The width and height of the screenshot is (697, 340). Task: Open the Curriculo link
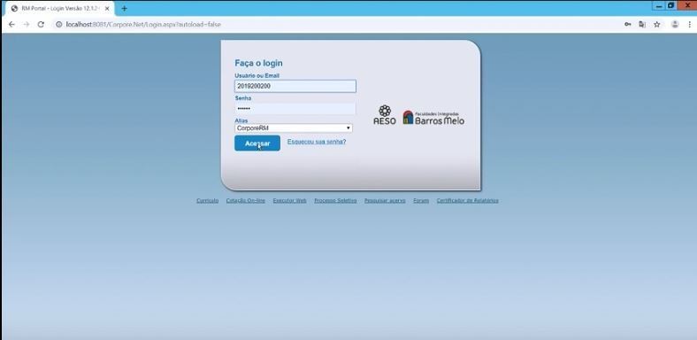(x=208, y=201)
